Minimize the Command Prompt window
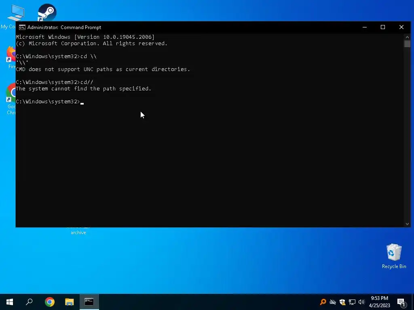This screenshot has height=310, width=414. [x=365, y=27]
